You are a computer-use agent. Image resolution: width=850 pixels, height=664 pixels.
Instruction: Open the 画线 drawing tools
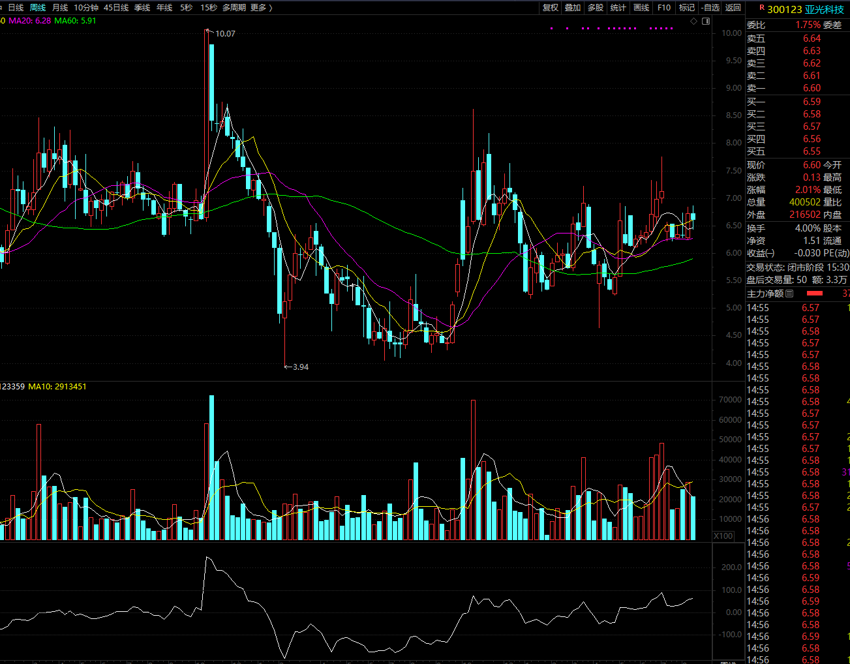(x=641, y=7)
